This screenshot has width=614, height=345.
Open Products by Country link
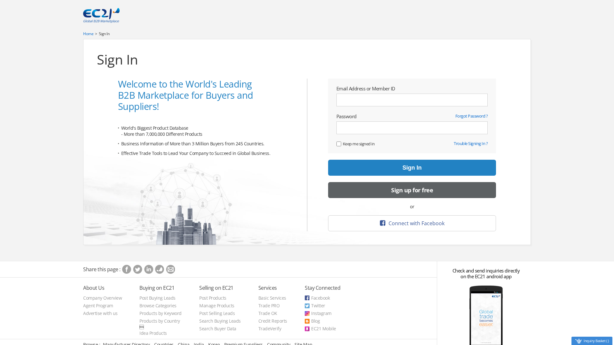click(160, 321)
